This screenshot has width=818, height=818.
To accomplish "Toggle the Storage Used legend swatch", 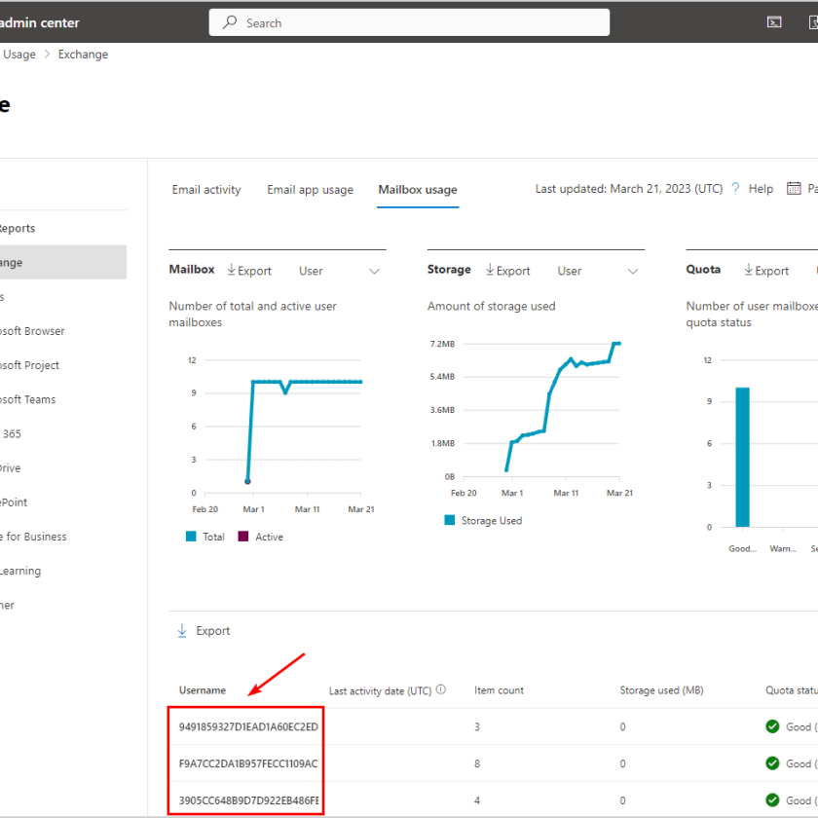I will (x=450, y=520).
